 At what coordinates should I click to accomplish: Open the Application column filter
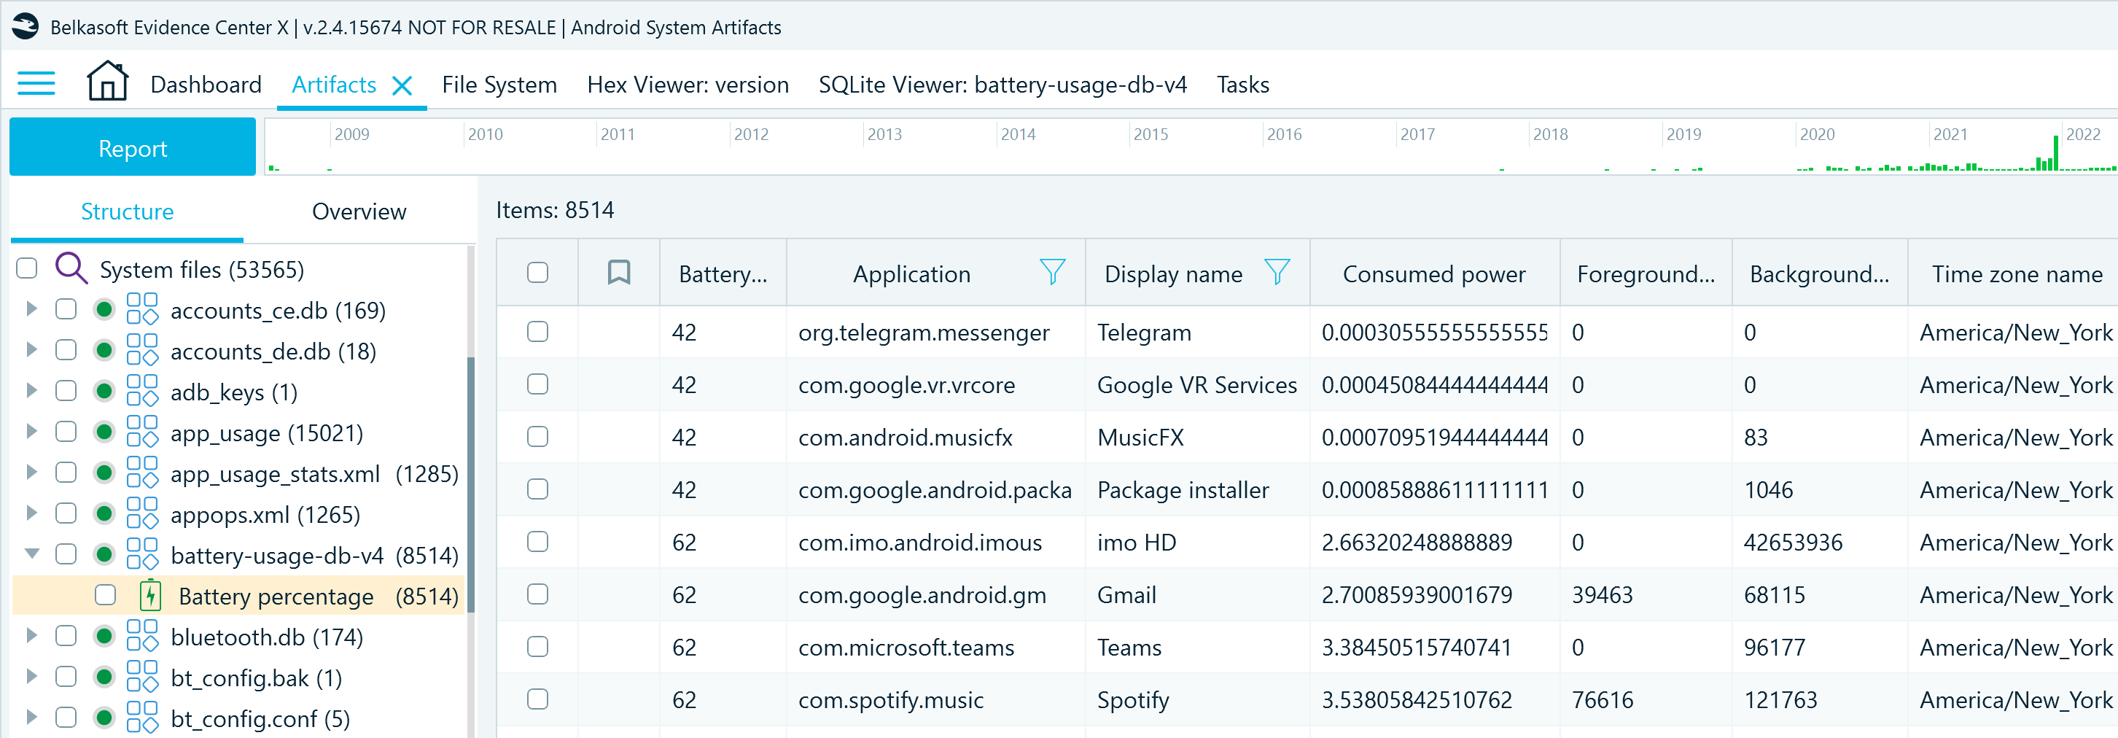[x=1052, y=271]
